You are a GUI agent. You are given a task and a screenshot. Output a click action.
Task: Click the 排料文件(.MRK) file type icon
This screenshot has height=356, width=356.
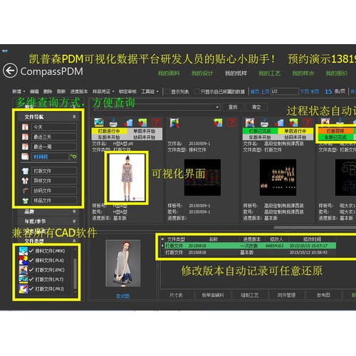tap(23, 251)
